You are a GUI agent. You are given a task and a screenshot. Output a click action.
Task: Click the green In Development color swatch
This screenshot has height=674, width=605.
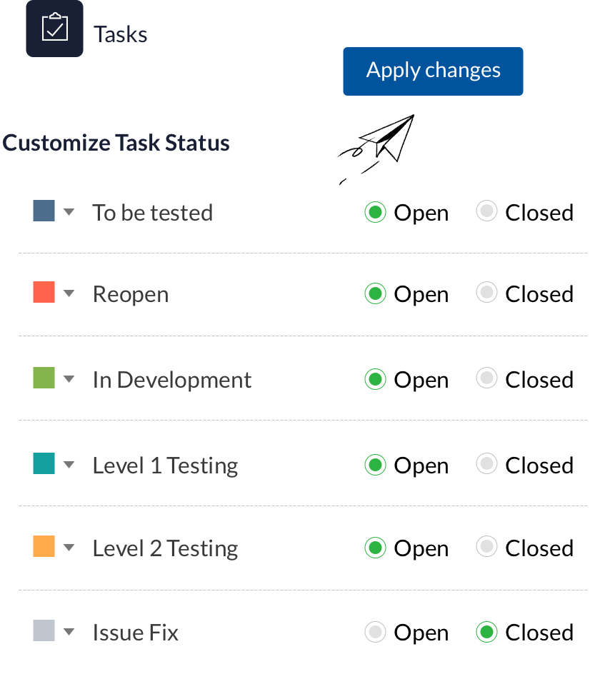(x=44, y=378)
